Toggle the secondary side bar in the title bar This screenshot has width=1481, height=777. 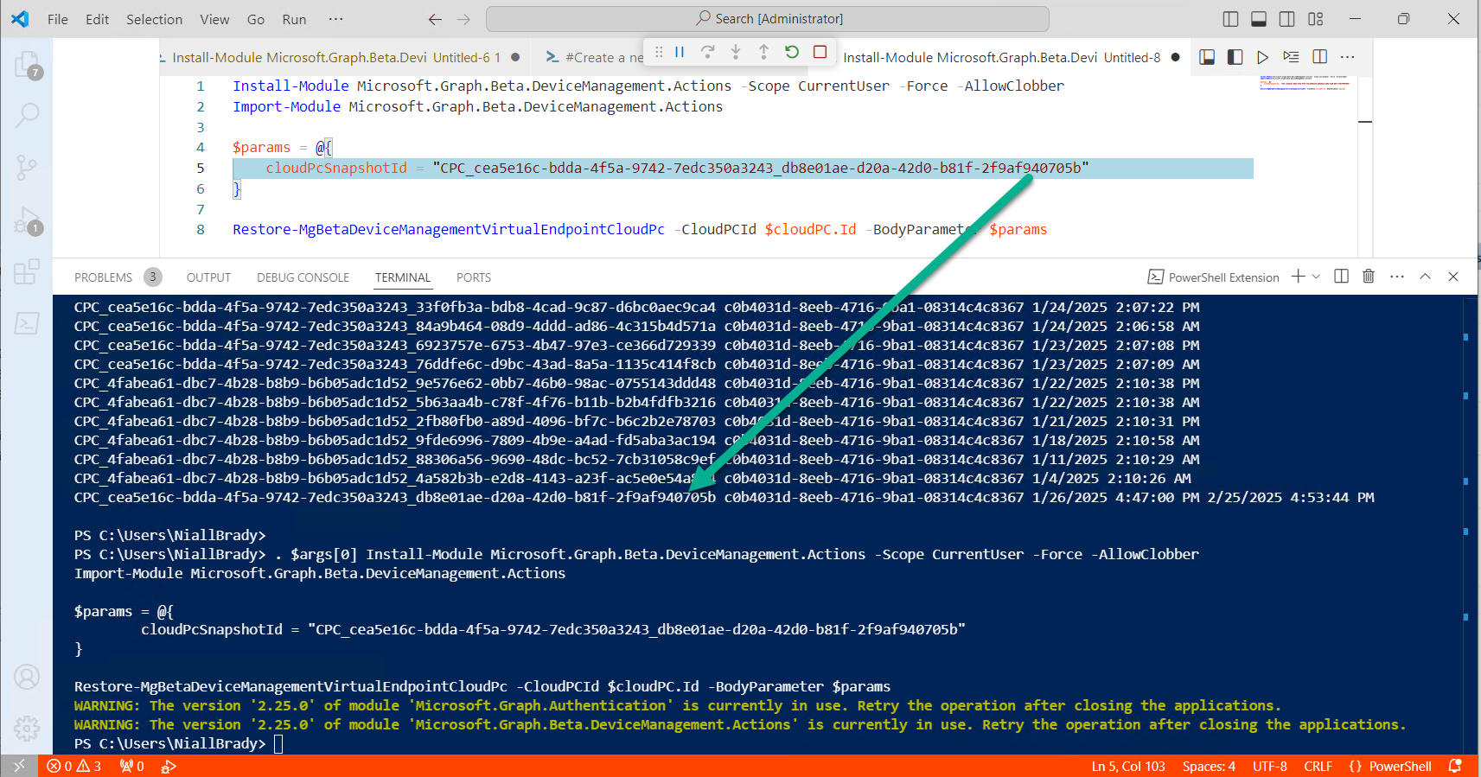1287,19
